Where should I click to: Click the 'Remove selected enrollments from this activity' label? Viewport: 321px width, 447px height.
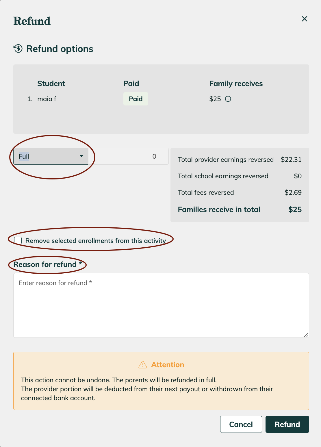(96, 241)
